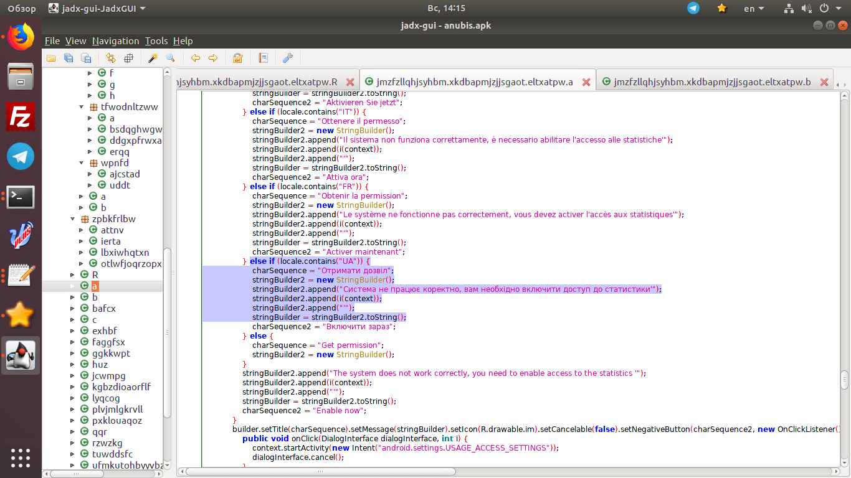This screenshot has height=478, width=851.
Task: Toggle sync with editor in the toolbar
Action: pos(111,58)
